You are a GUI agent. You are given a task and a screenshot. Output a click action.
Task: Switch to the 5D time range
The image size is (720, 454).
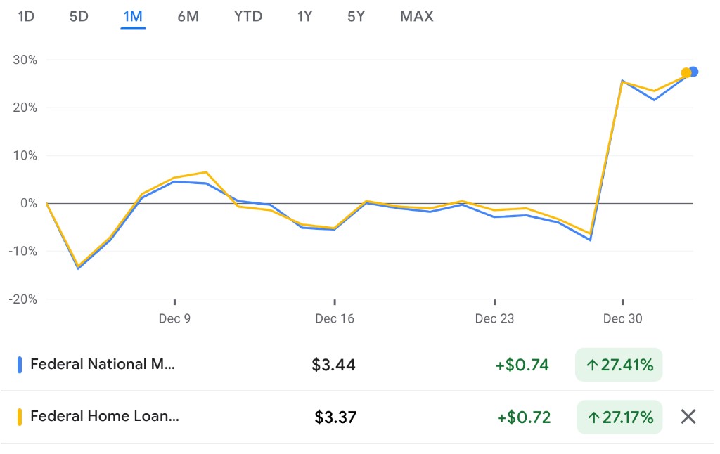click(79, 17)
